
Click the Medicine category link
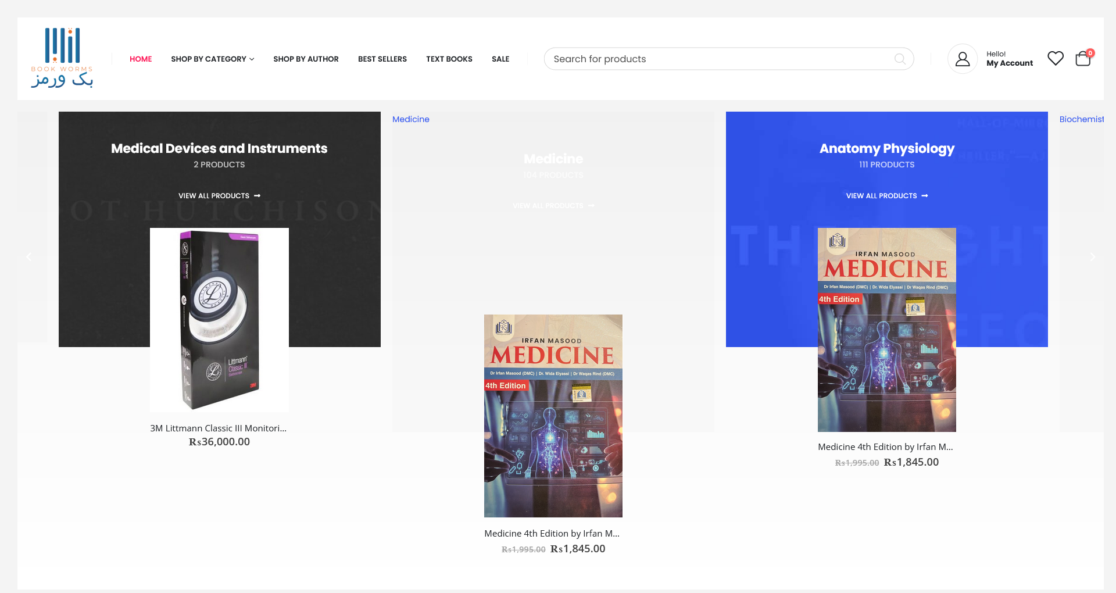coord(411,119)
